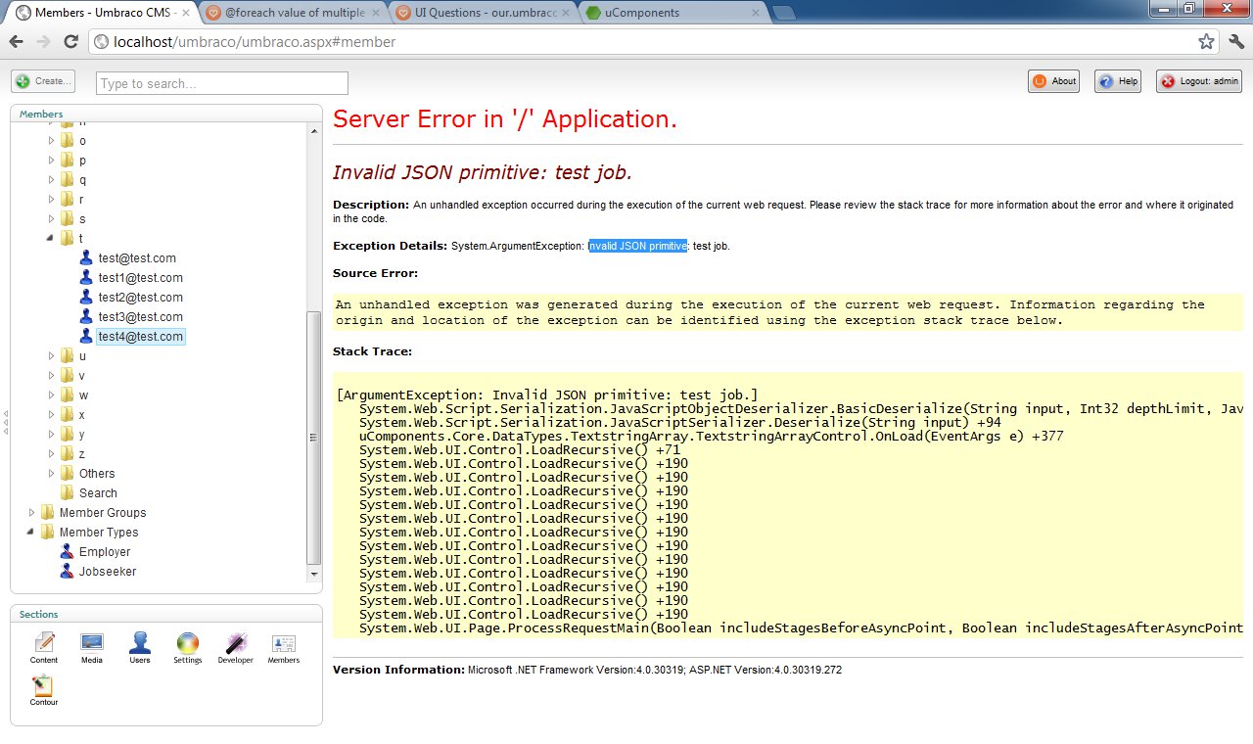Viewport: 1253px width, 744px height.
Task: Click the members tree vertical scrollbar
Action: 313,436
